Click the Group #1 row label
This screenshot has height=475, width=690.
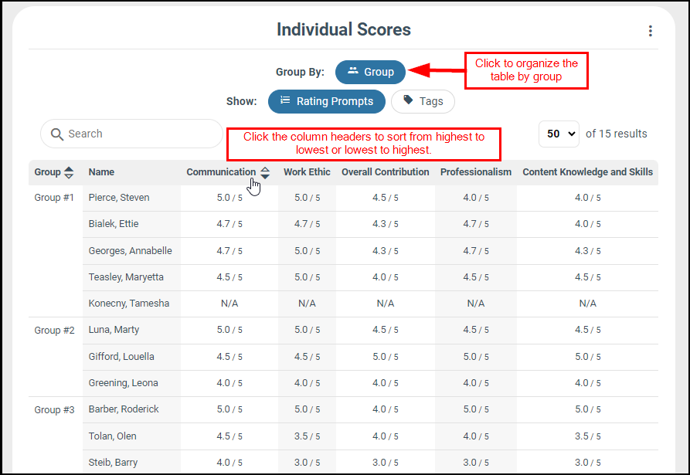(54, 198)
